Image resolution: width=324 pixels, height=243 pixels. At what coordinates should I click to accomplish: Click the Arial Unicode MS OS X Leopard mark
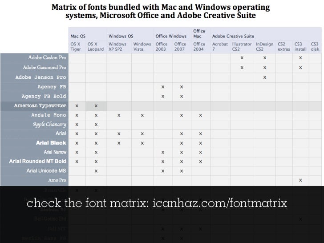click(96, 171)
